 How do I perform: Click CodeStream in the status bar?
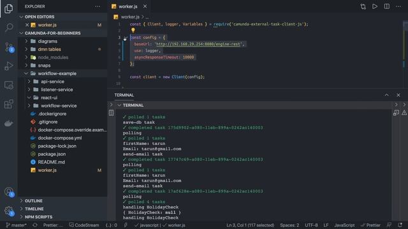pos(84,225)
